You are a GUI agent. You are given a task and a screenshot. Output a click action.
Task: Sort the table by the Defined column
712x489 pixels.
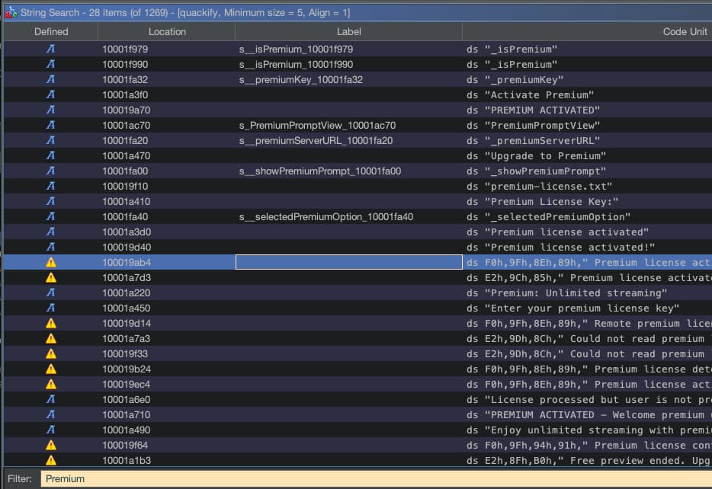[51, 31]
